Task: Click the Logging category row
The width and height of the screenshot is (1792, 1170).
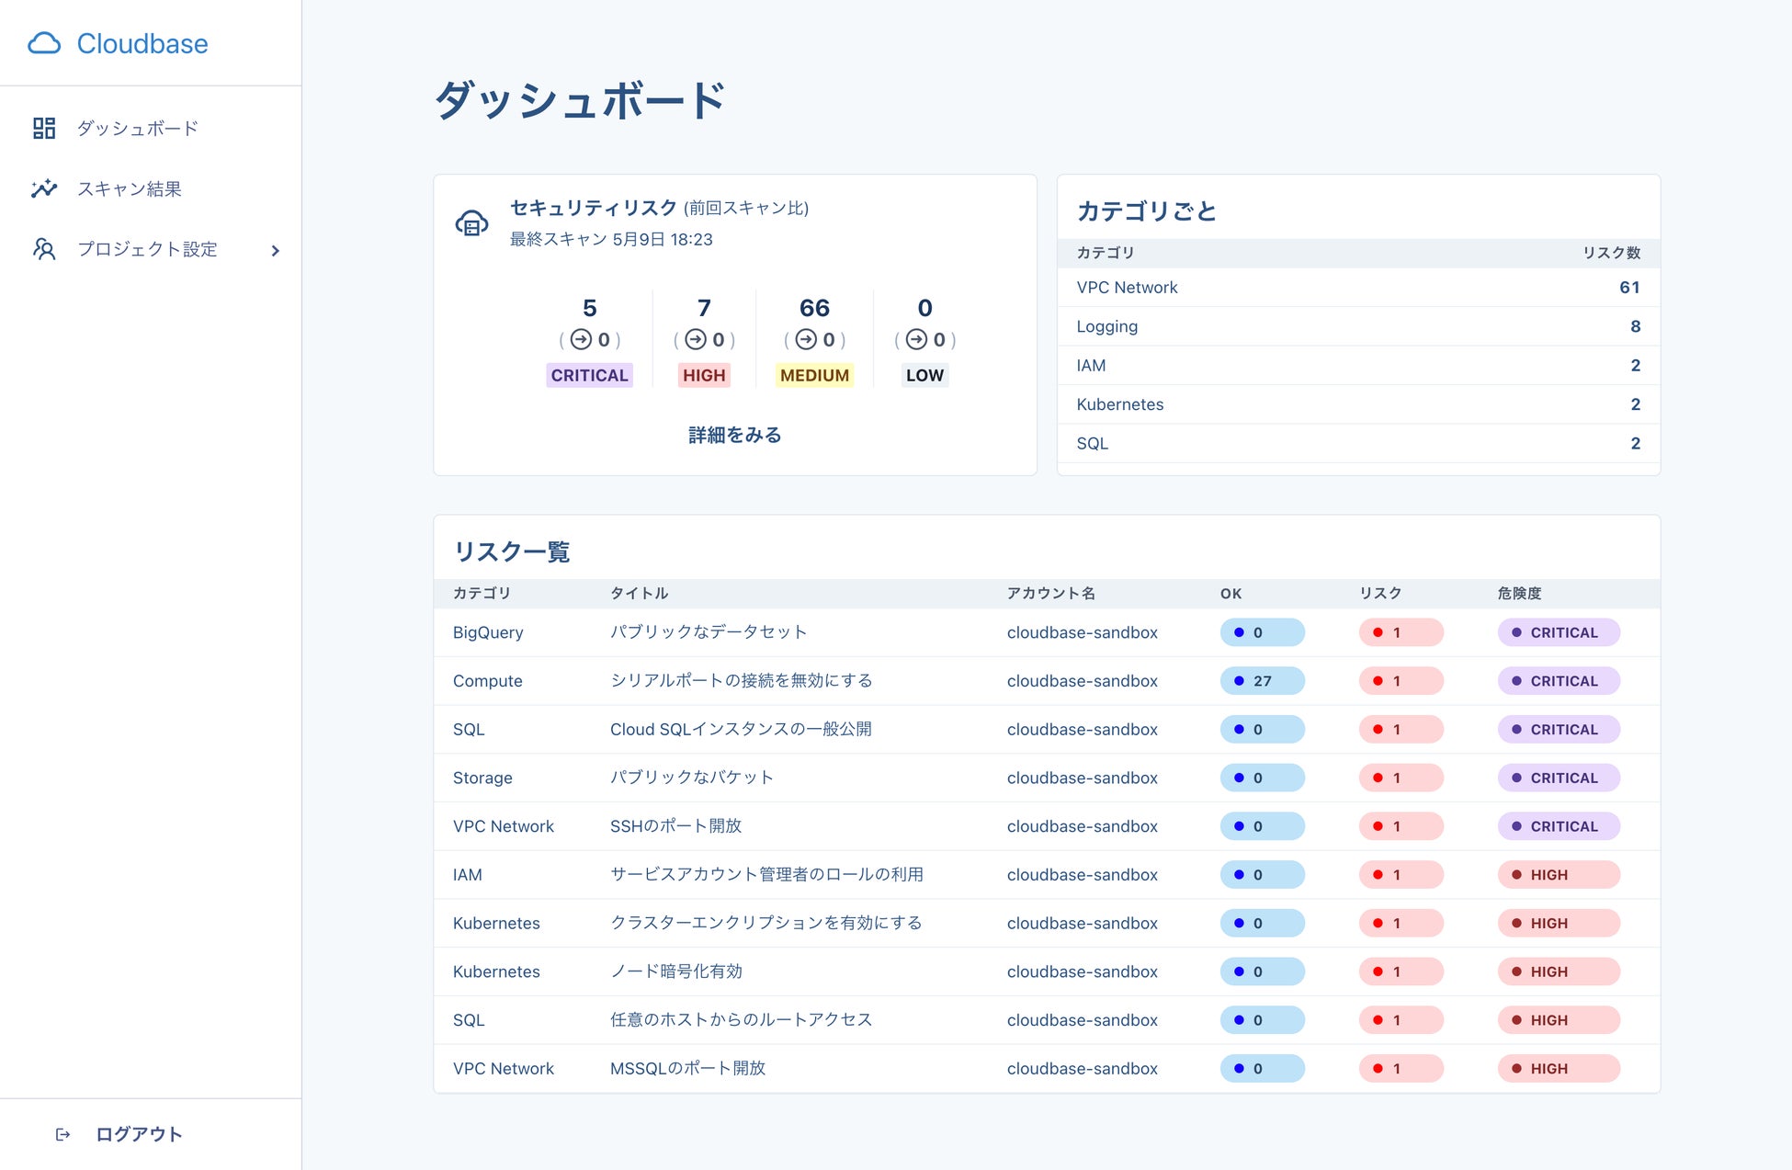Action: click(x=1106, y=326)
